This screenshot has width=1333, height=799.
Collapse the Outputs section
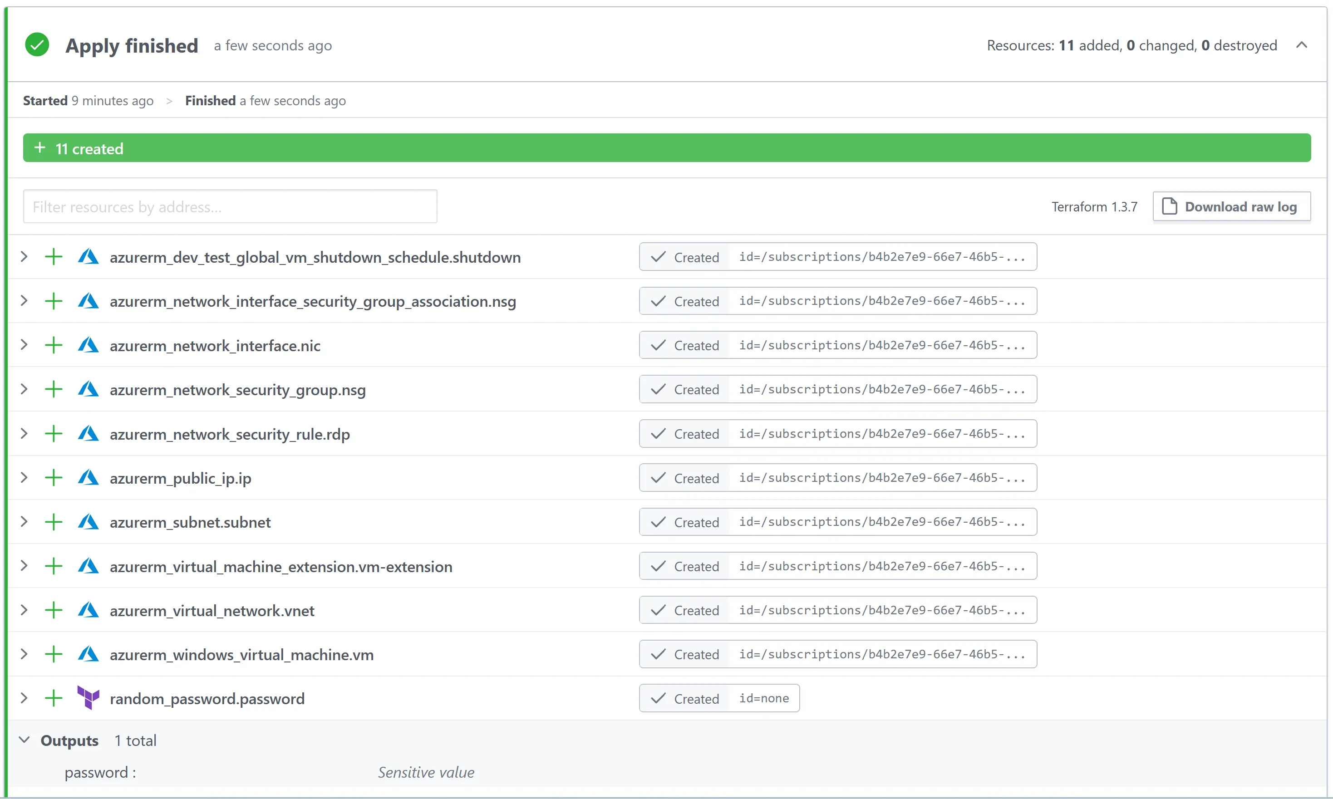coord(24,739)
